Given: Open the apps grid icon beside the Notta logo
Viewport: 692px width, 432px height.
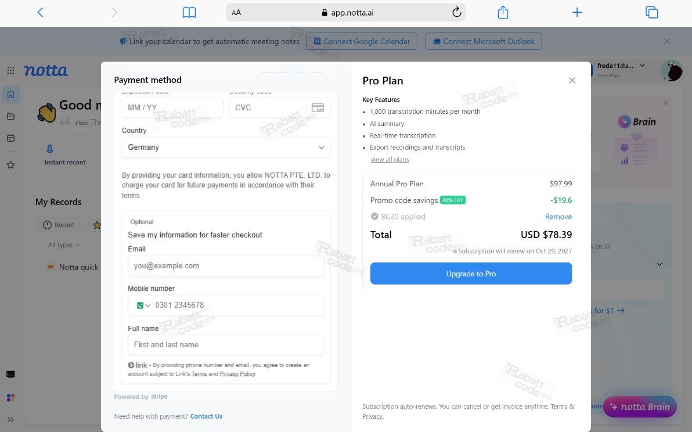Looking at the screenshot, I should pos(11,70).
